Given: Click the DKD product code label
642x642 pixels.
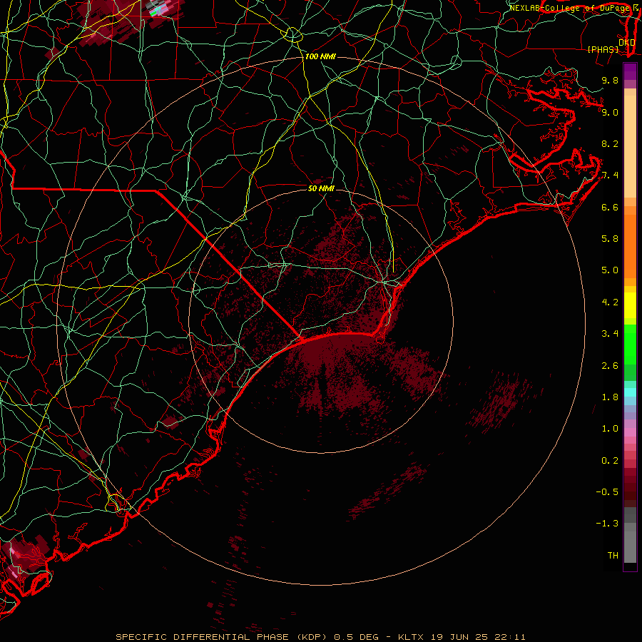Looking at the screenshot, I should 627,43.
